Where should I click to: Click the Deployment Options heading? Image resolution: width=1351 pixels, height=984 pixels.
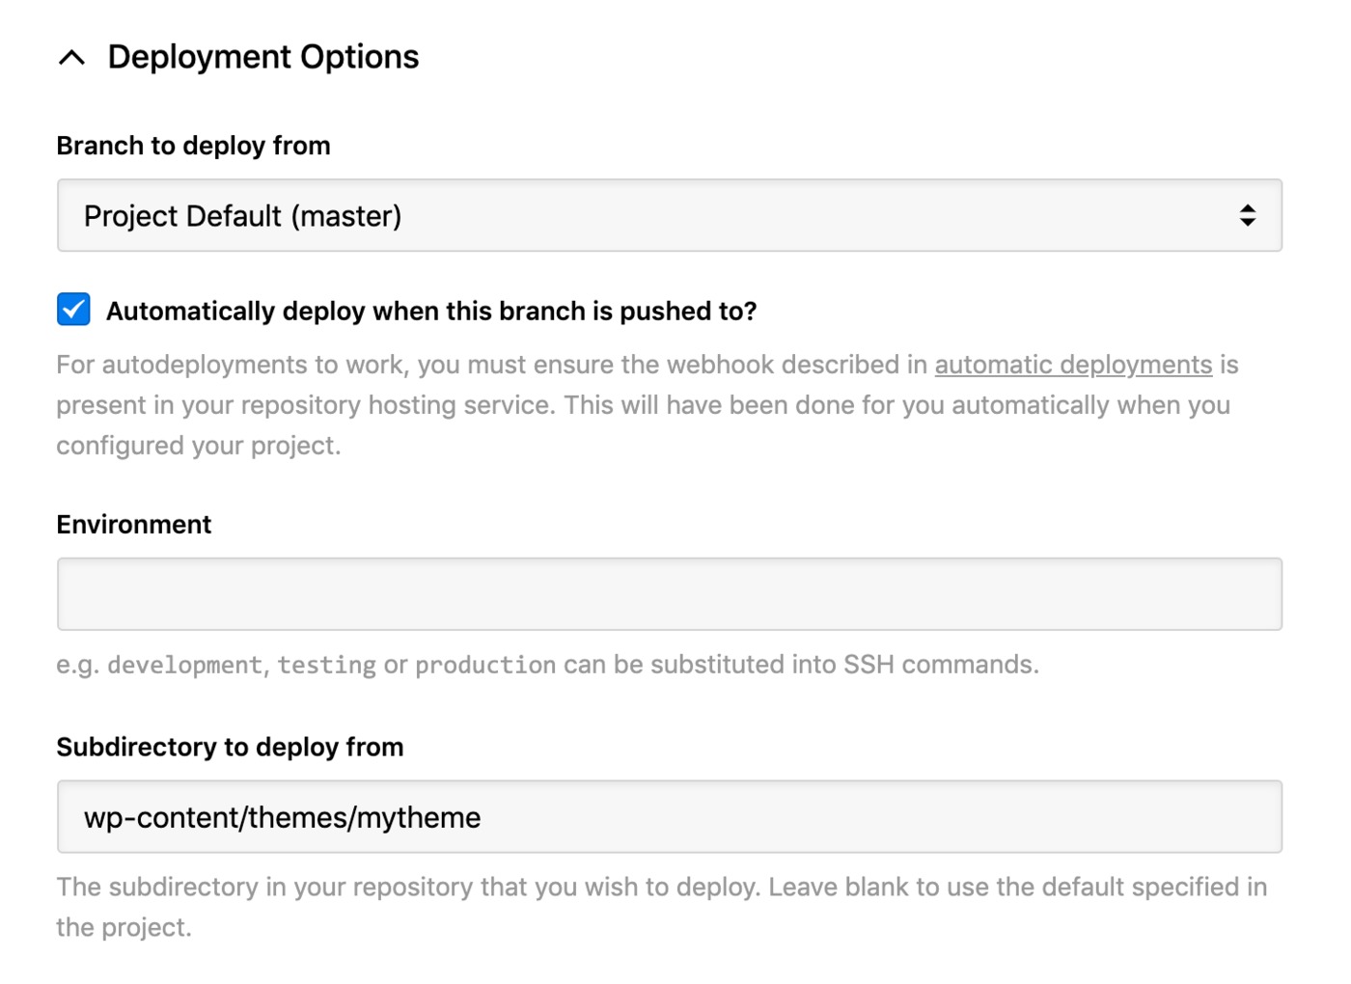pos(263,57)
